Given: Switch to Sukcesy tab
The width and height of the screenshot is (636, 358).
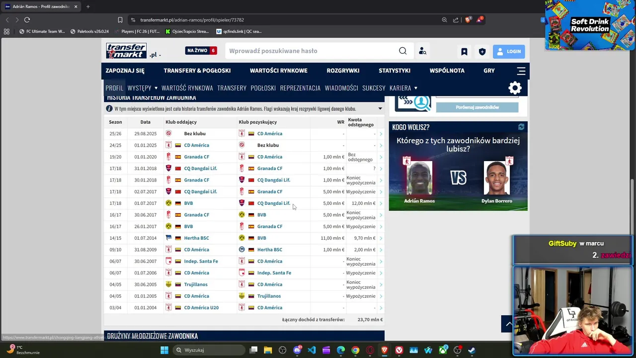Looking at the screenshot, I should pos(374,88).
